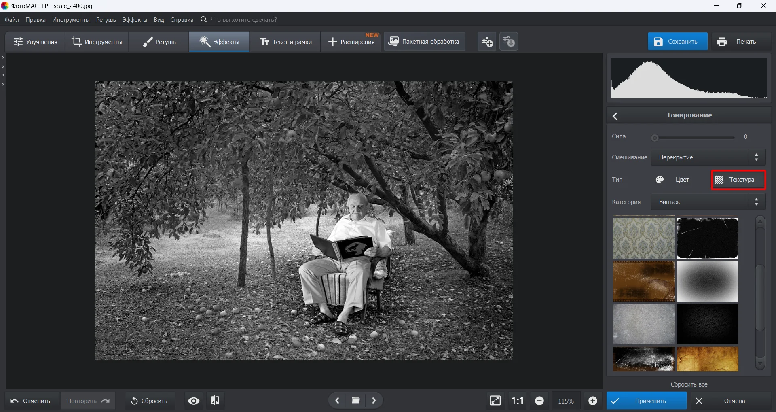Set zoom to 1:1 actual size
The image size is (776, 412).
(518, 401)
